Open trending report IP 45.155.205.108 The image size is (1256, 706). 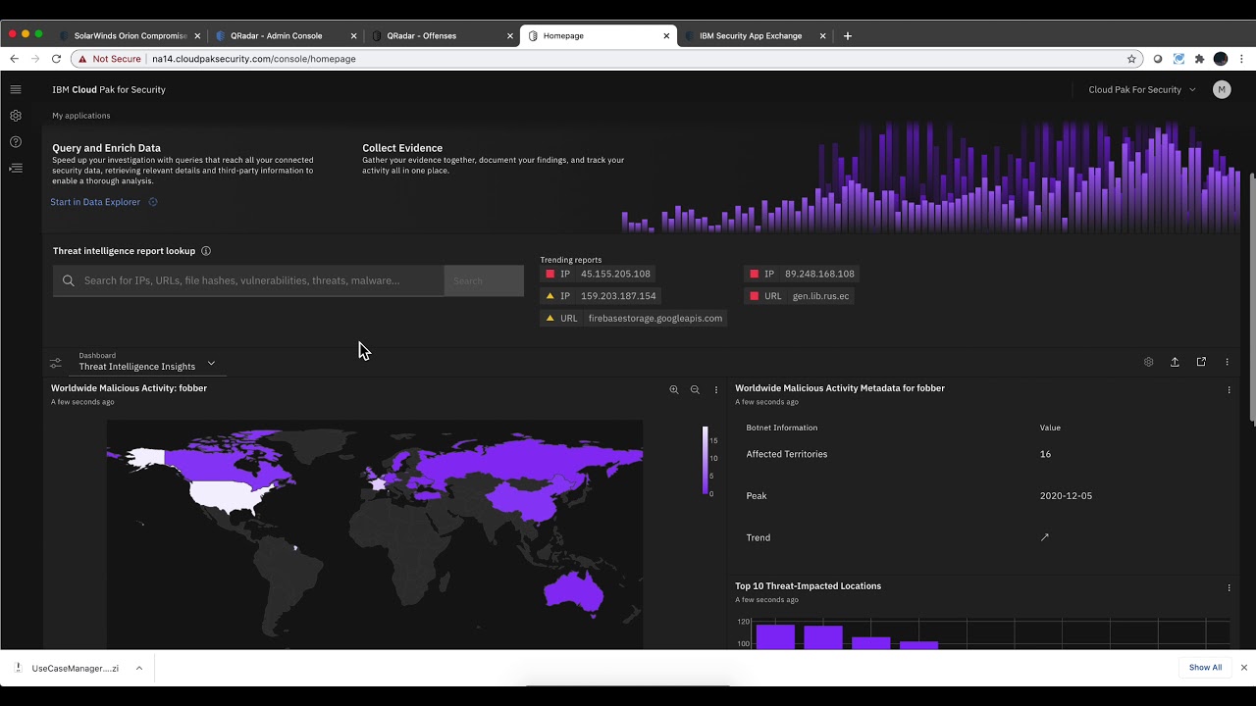click(599, 274)
